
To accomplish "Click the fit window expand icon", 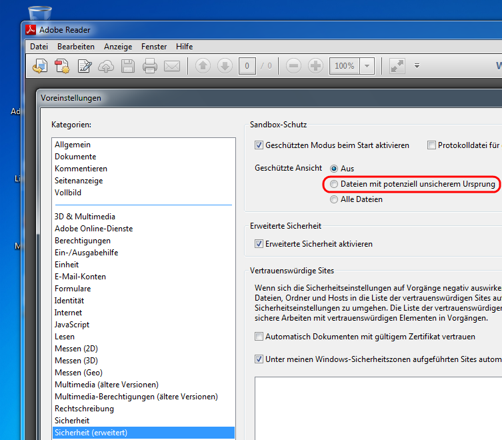I will (397, 66).
